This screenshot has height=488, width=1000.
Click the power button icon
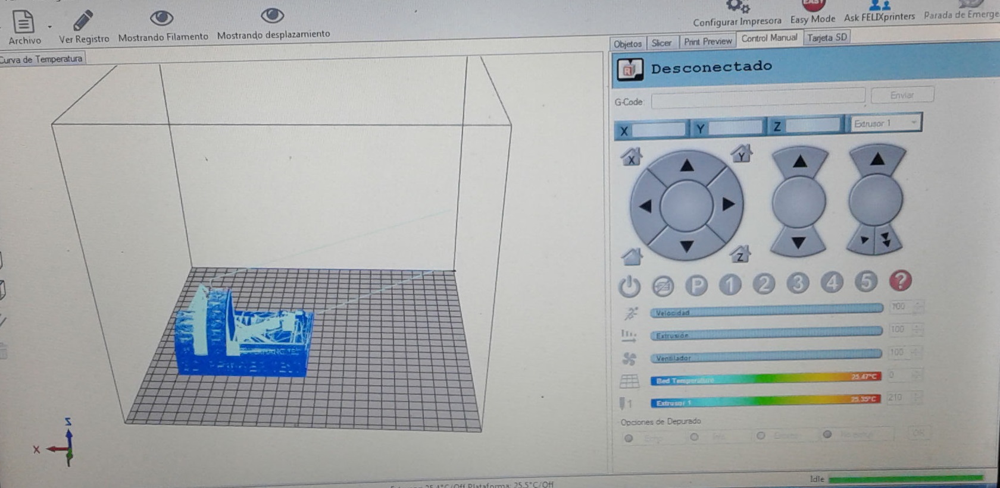click(x=629, y=287)
